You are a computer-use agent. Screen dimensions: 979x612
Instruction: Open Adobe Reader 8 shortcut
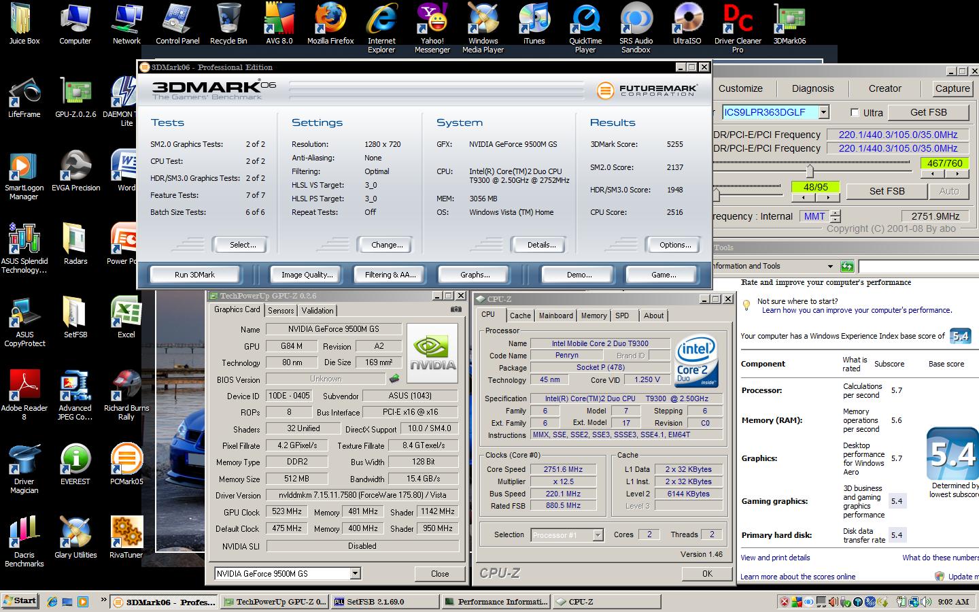coord(24,395)
